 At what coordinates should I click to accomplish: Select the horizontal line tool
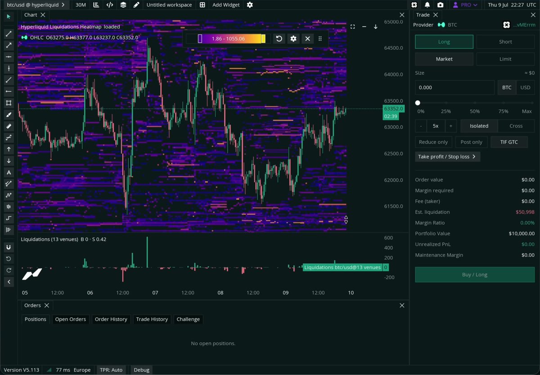coord(9,57)
